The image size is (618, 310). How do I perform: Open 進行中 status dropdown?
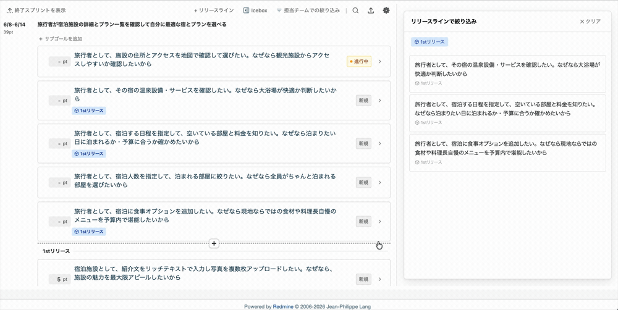point(359,62)
